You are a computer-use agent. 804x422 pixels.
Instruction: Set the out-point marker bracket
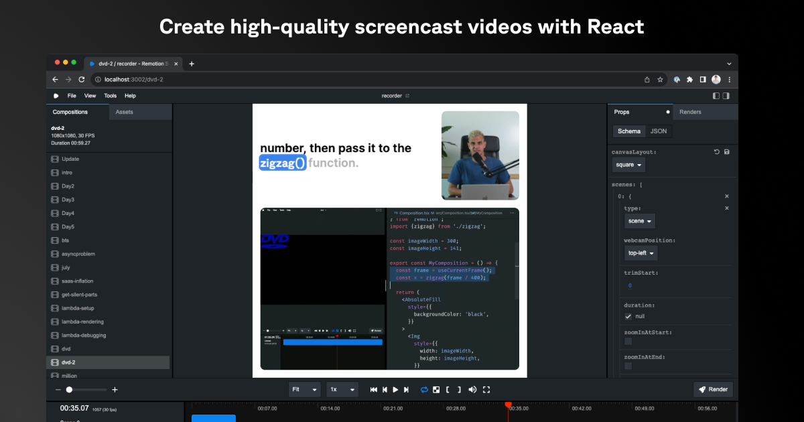(458, 390)
